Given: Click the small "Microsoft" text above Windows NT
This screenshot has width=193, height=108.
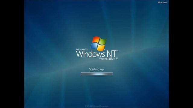Looking at the screenshot, I should [x=81, y=49].
